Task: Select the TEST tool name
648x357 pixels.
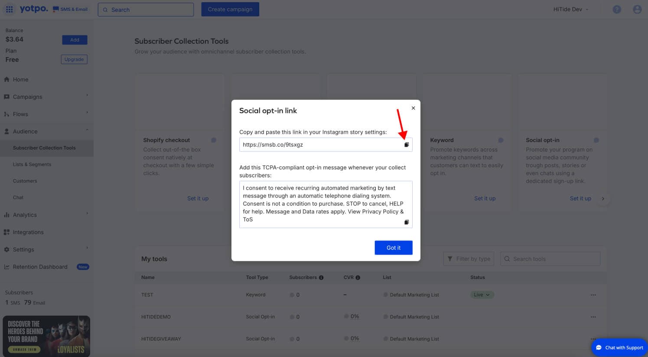Action: click(147, 295)
